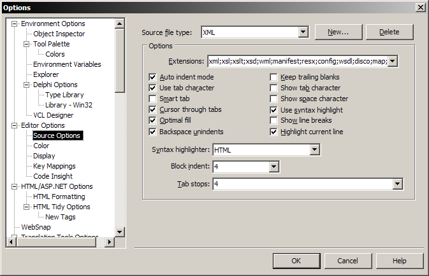Screen dimensions: 429x276
Task: Select Tool Palette label in tree
Action: 52,44
